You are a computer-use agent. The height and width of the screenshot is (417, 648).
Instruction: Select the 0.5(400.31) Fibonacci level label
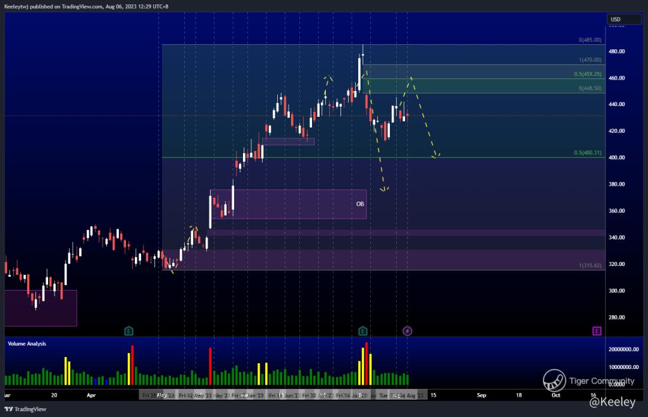pyautogui.click(x=588, y=153)
